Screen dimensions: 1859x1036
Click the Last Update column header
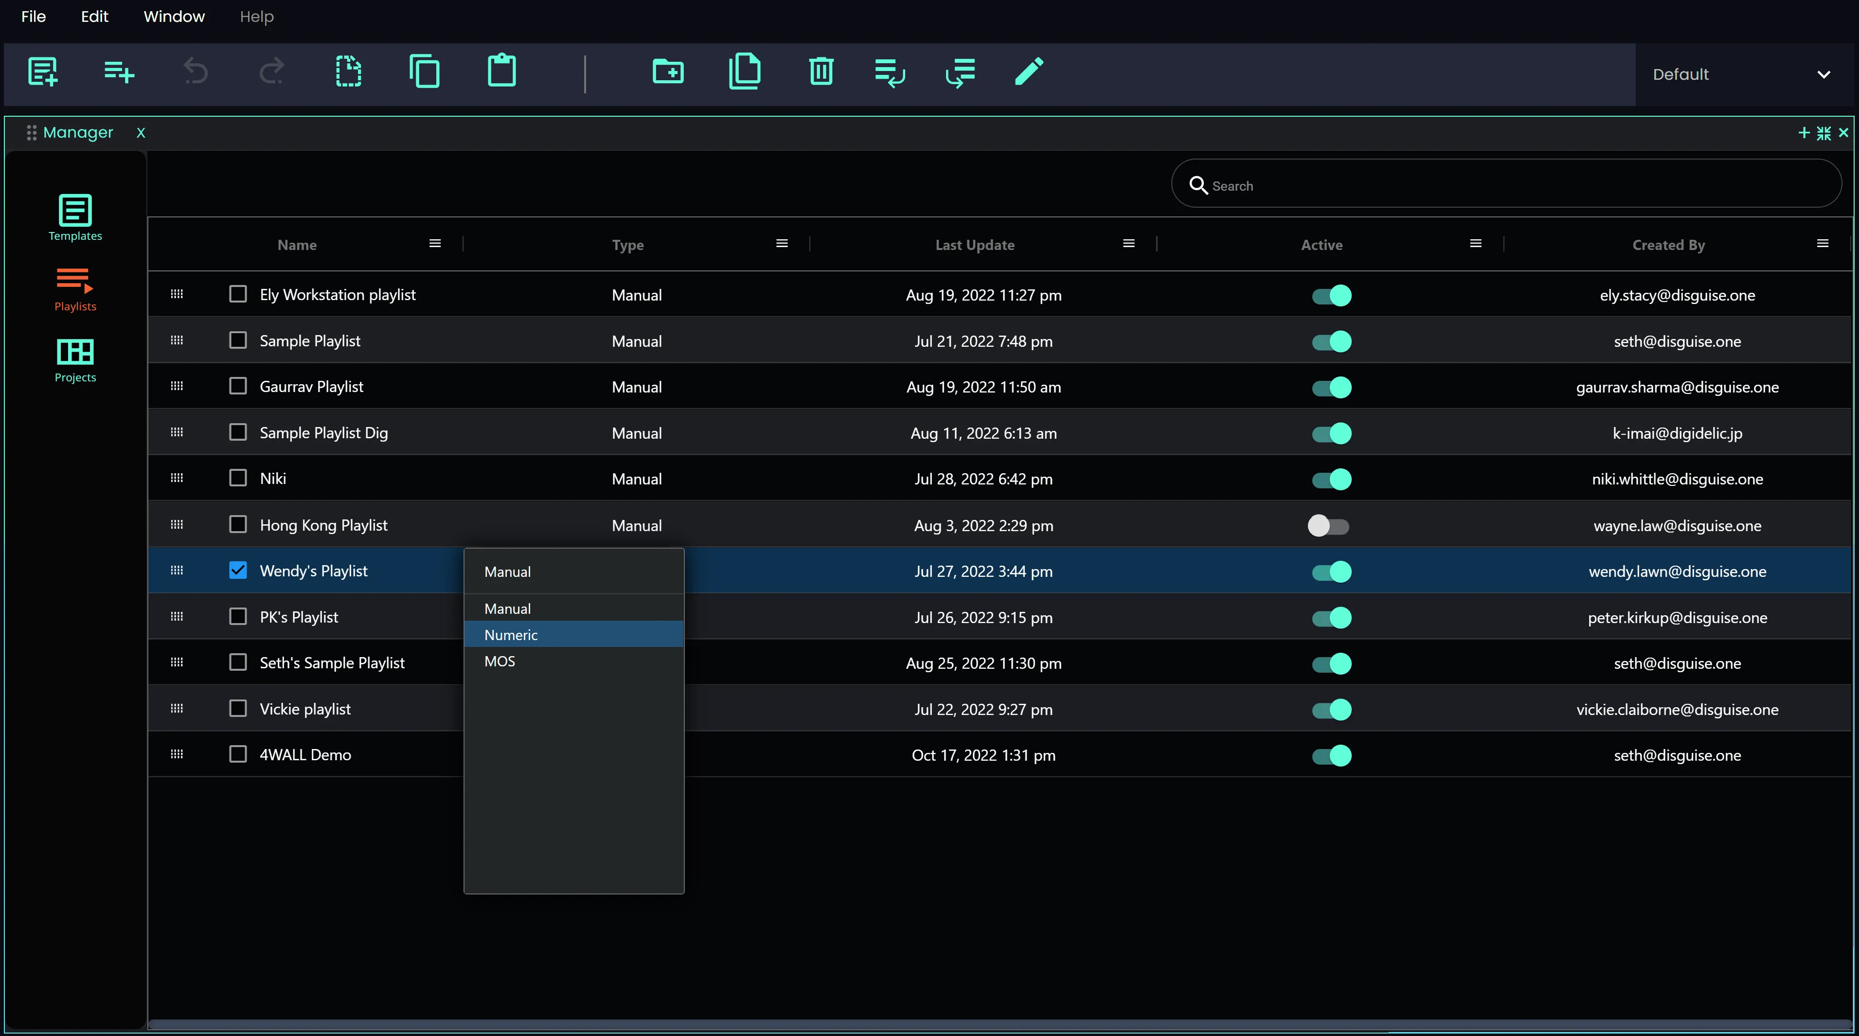(x=974, y=245)
